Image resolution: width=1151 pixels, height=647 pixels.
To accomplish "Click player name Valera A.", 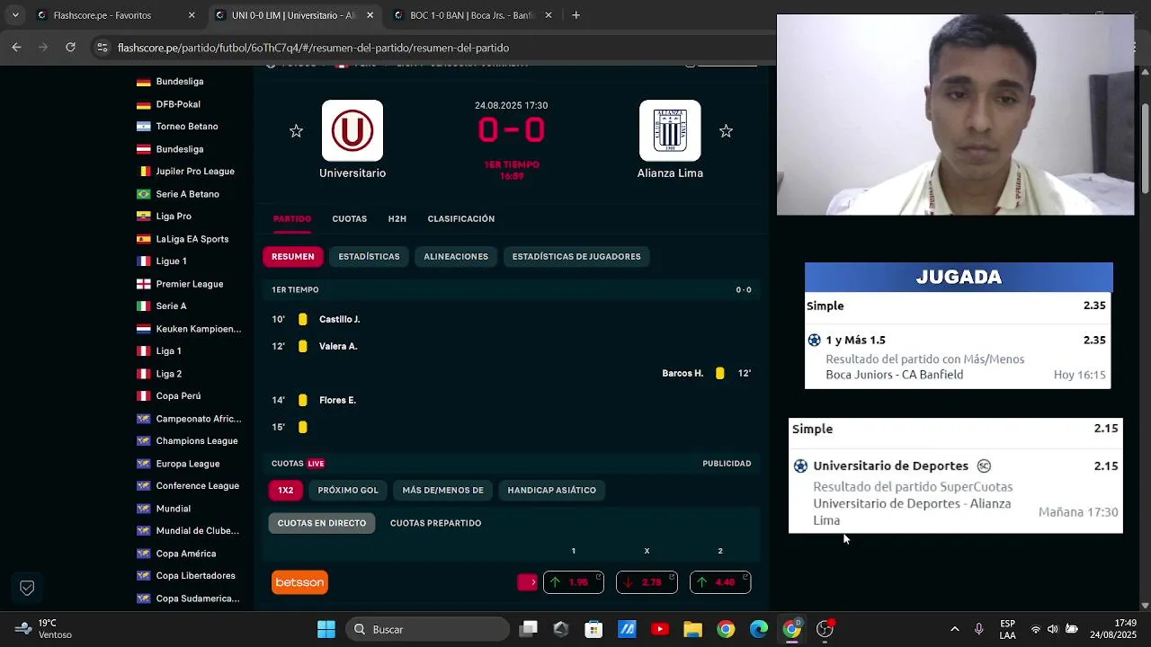I will (338, 347).
